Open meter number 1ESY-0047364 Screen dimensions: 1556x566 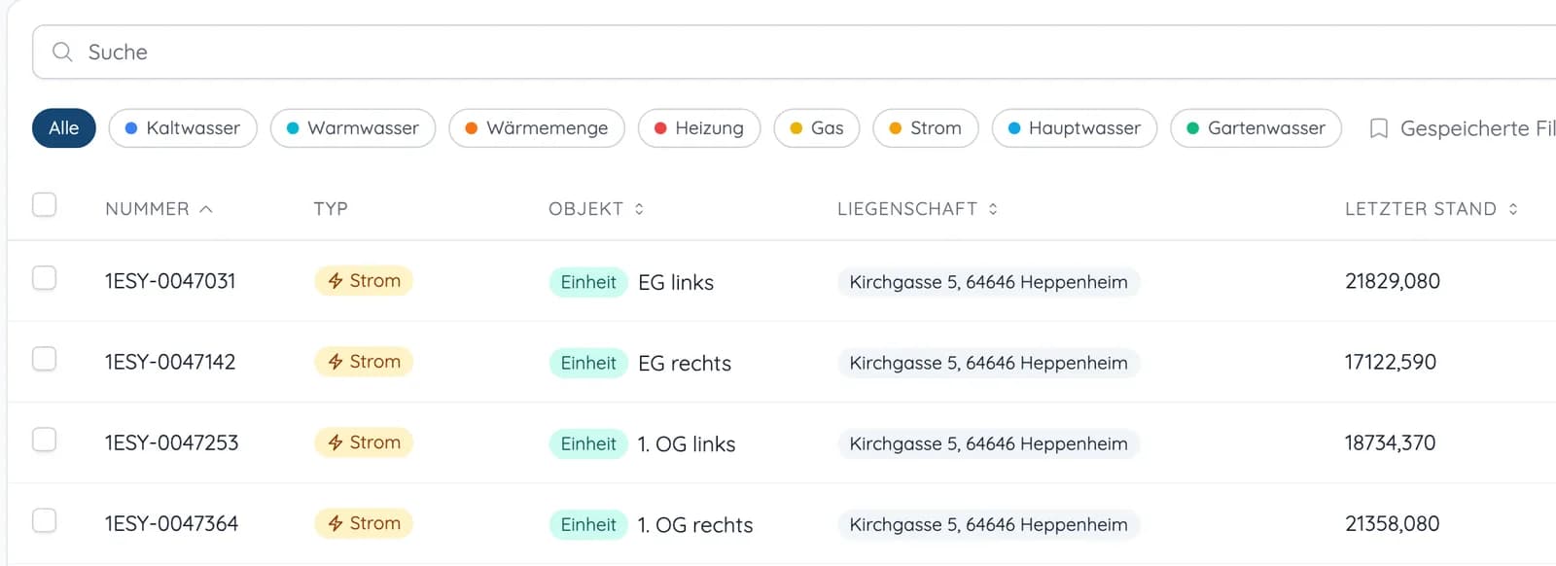point(172,523)
